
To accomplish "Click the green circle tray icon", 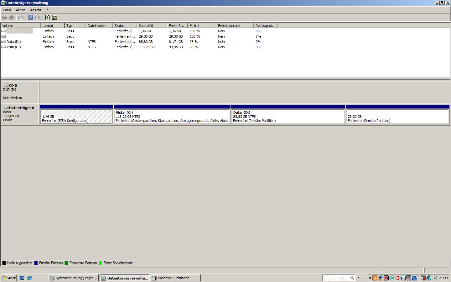I will (392, 278).
